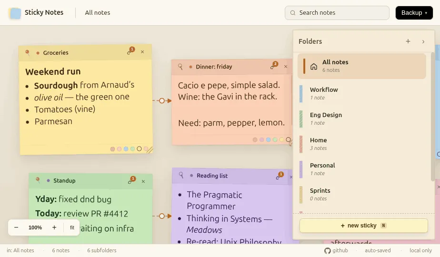Click the "6 subfolders" status bar entry
Viewport: 440px width, 257px height.
tap(101, 250)
